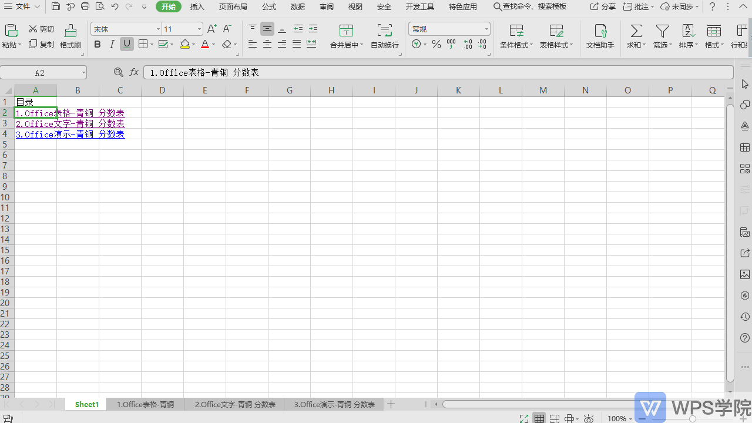Open hyperlink 3.Office演示-青铜 分数表
The image size is (752, 423).
(70, 134)
